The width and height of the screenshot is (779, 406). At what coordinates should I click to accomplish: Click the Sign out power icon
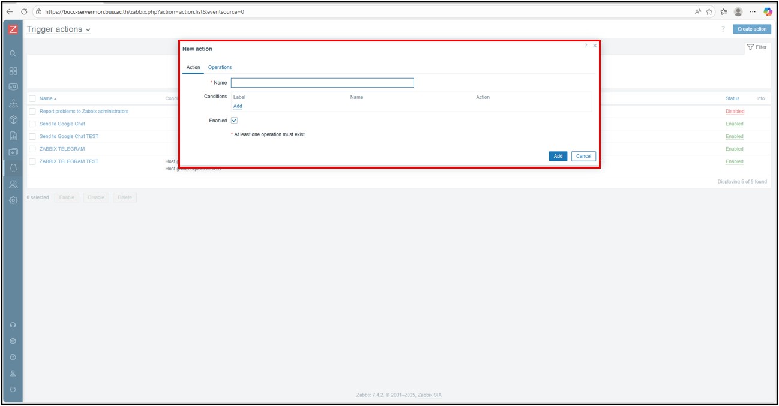tap(13, 390)
